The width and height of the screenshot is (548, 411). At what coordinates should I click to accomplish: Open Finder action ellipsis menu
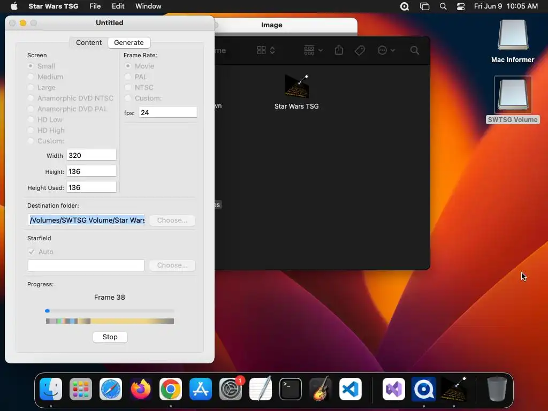[x=386, y=50]
